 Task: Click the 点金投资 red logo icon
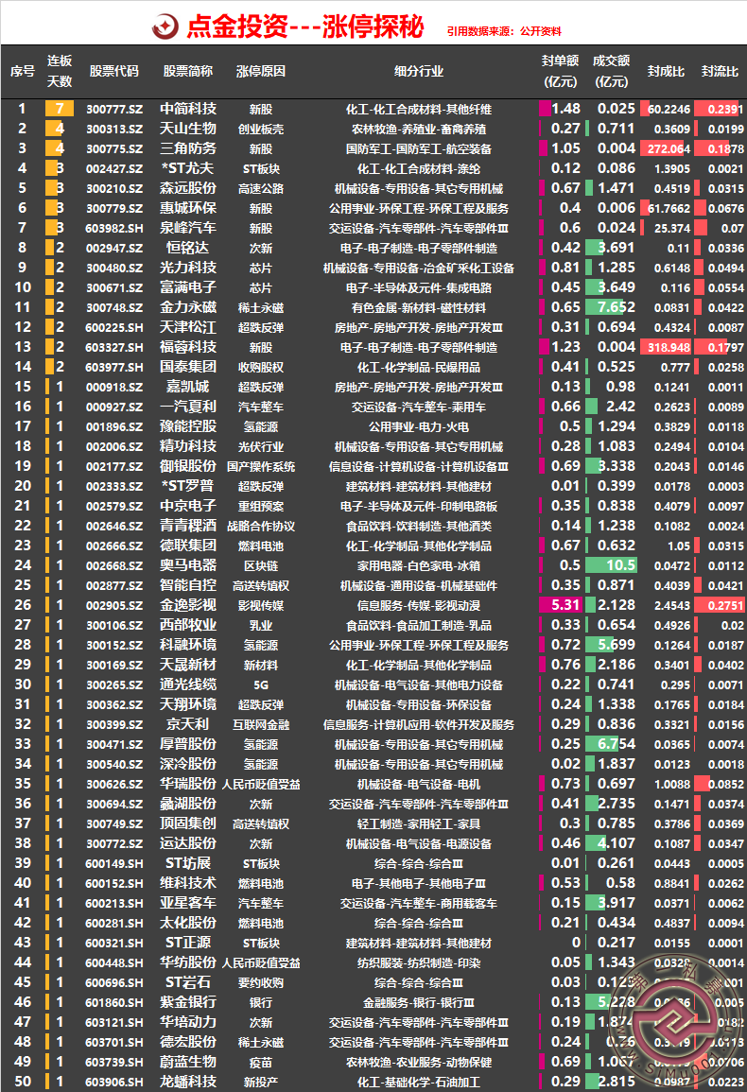coord(165,26)
